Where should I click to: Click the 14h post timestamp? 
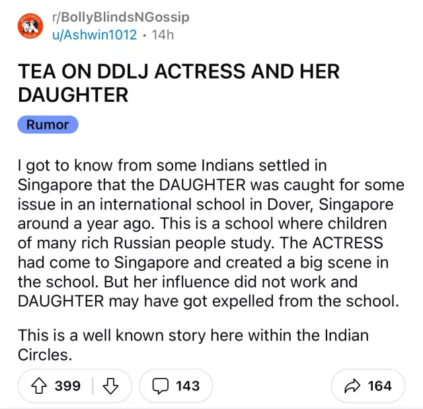pyautogui.click(x=163, y=34)
